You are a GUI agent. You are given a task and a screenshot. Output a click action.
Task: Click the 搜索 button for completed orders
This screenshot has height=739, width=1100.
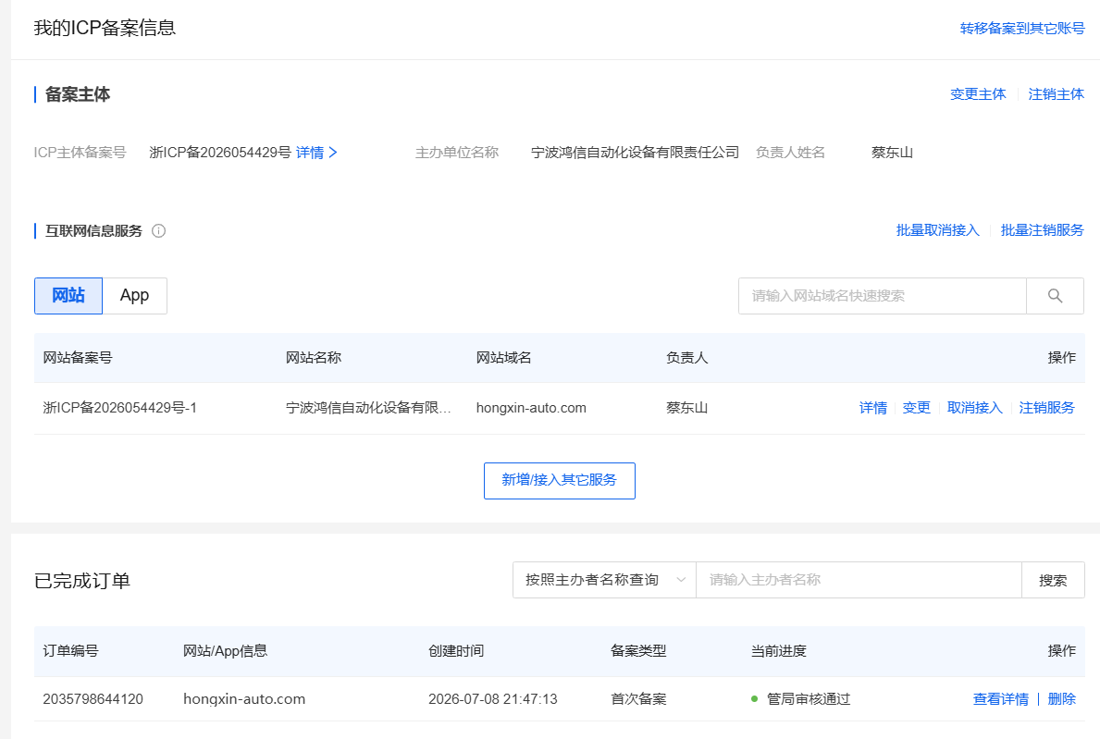coord(1053,580)
